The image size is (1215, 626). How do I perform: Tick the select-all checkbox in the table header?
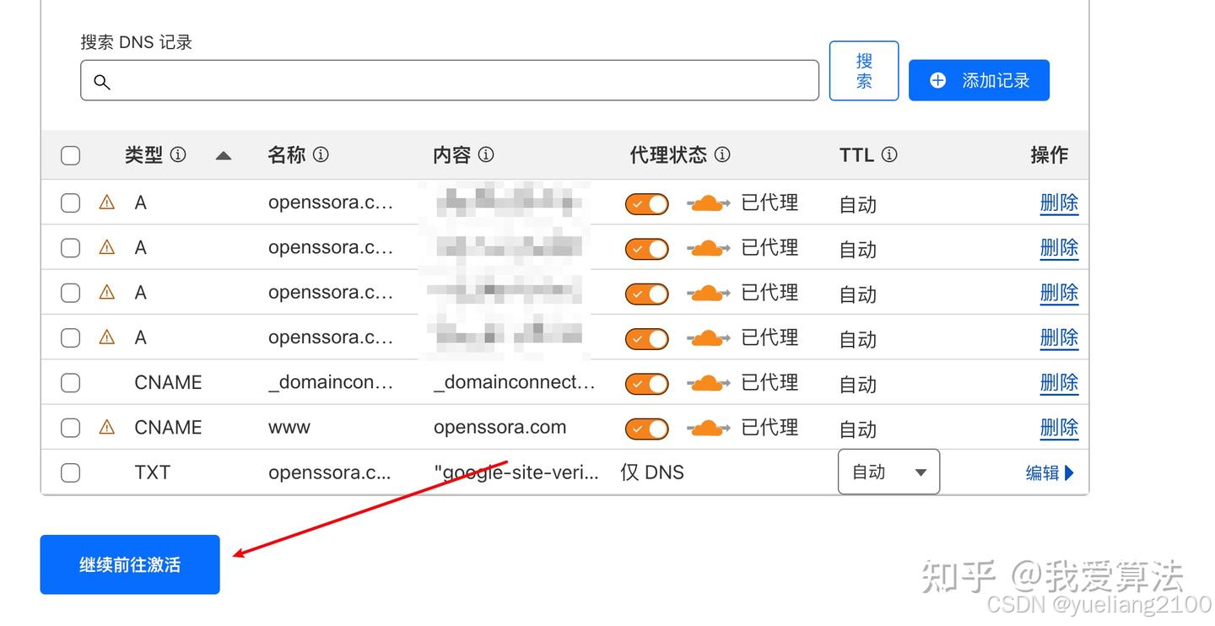(71, 155)
